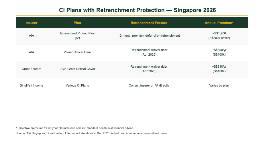
Task: Select the retrenchment waiver rider cell for Power Critical Care
Action: [149, 52]
